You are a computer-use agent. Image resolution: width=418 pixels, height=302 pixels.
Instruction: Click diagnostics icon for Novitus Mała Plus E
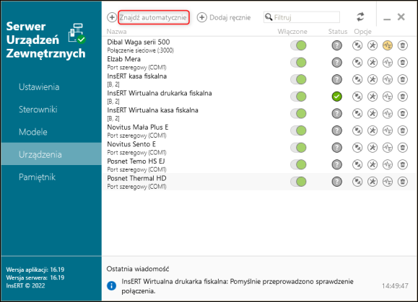point(388,130)
